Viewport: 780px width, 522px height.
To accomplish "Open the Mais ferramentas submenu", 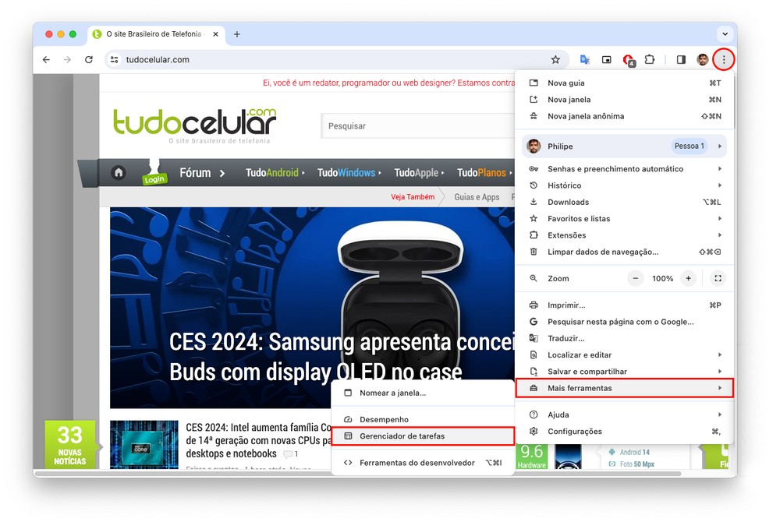I will click(624, 388).
